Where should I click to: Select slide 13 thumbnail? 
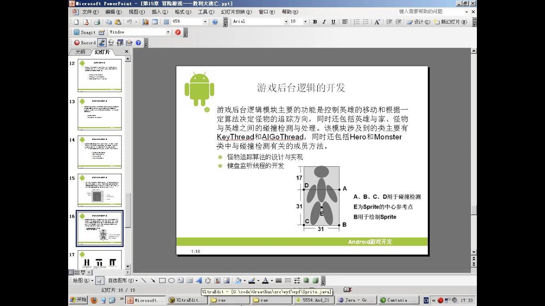coord(100,113)
